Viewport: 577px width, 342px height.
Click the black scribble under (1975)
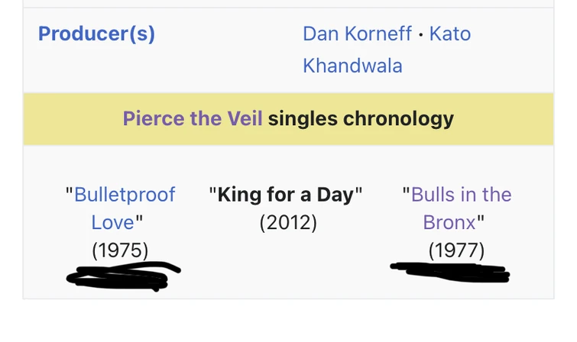(x=122, y=276)
